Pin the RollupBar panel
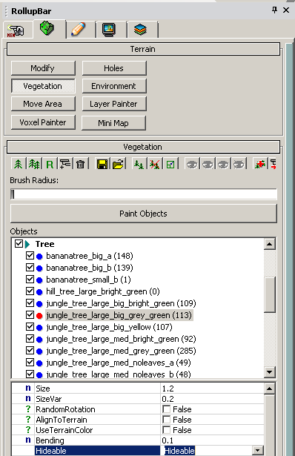This screenshot has height=456, width=295. [274, 10]
